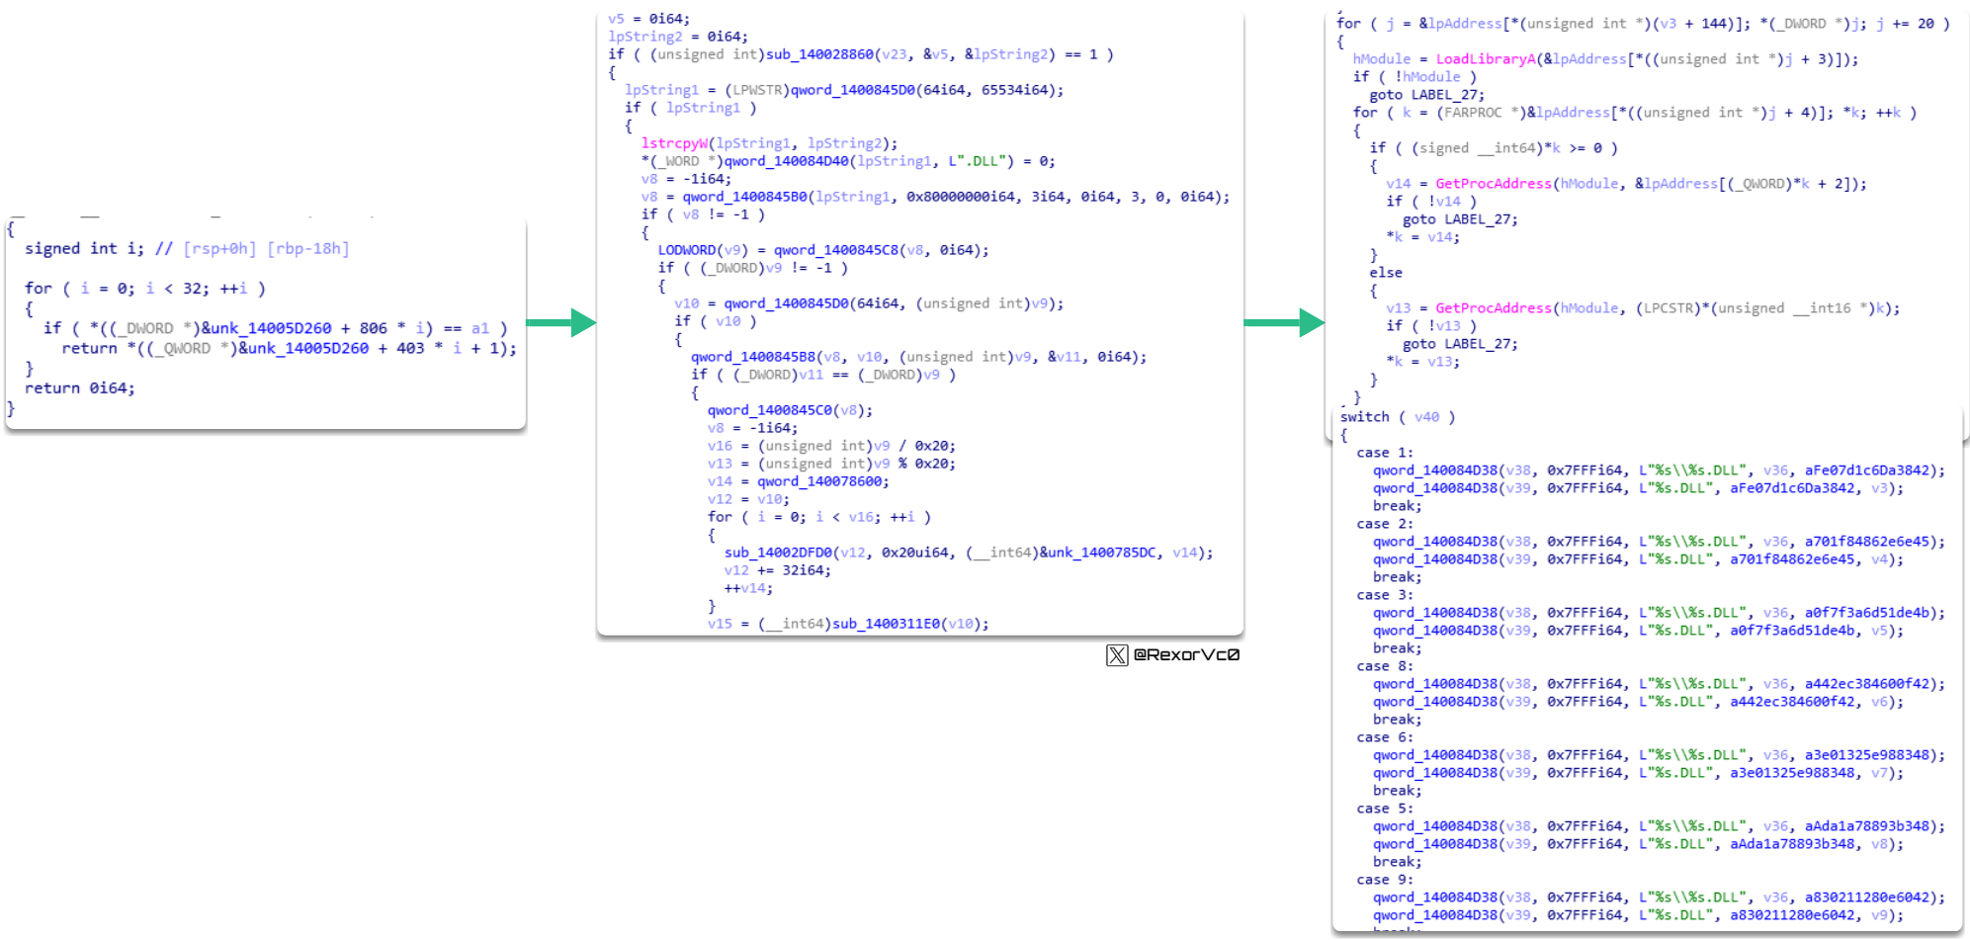1970x940 pixels.
Task: Select the "*k = v14;" assignment
Action: pos(1423,237)
